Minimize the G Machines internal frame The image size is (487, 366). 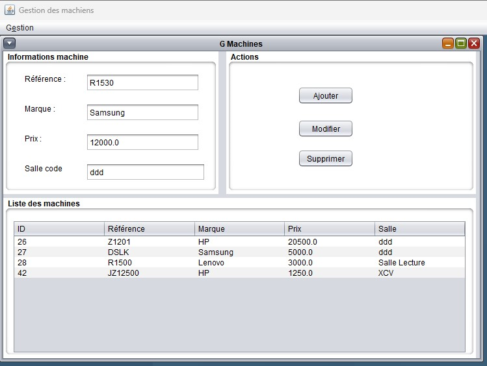[448, 43]
